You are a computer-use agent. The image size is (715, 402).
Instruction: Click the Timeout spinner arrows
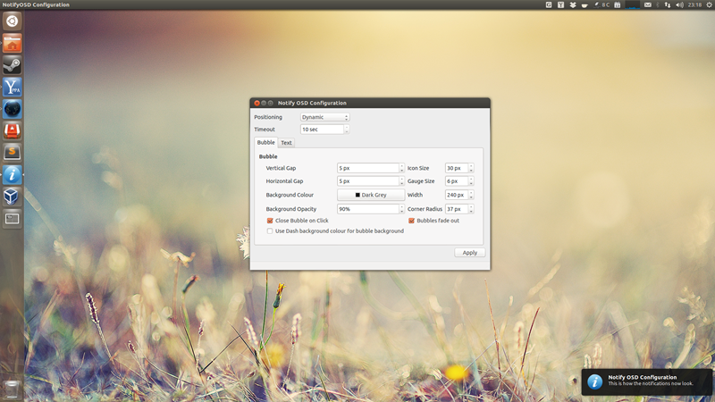tap(347, 130)
